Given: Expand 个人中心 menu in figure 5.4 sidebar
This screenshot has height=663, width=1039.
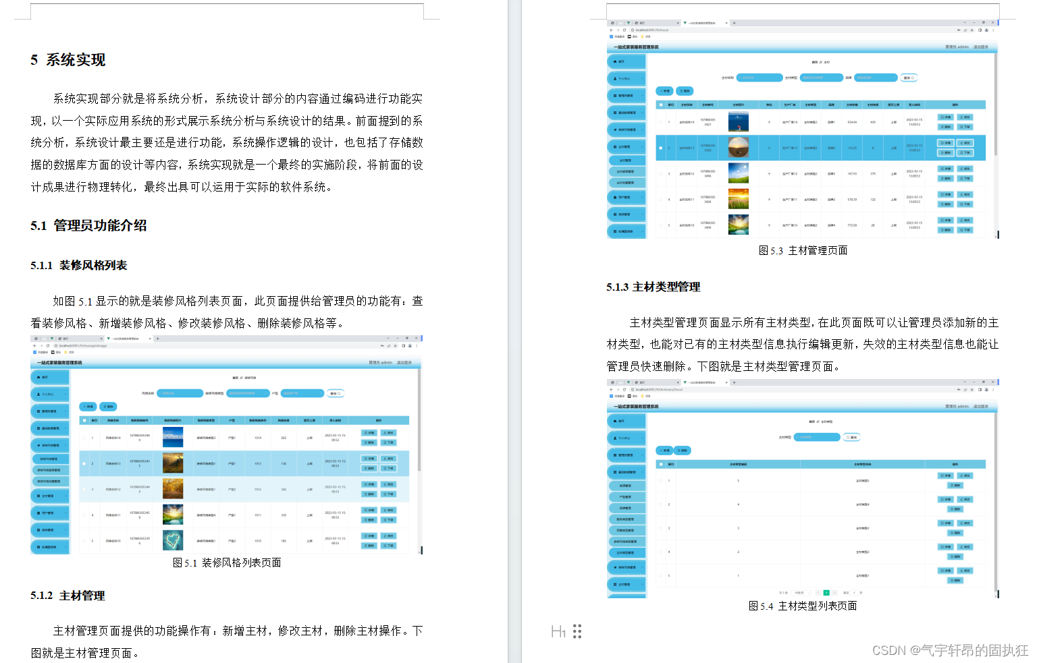Looking at the screenshot, I should (627, 438).
